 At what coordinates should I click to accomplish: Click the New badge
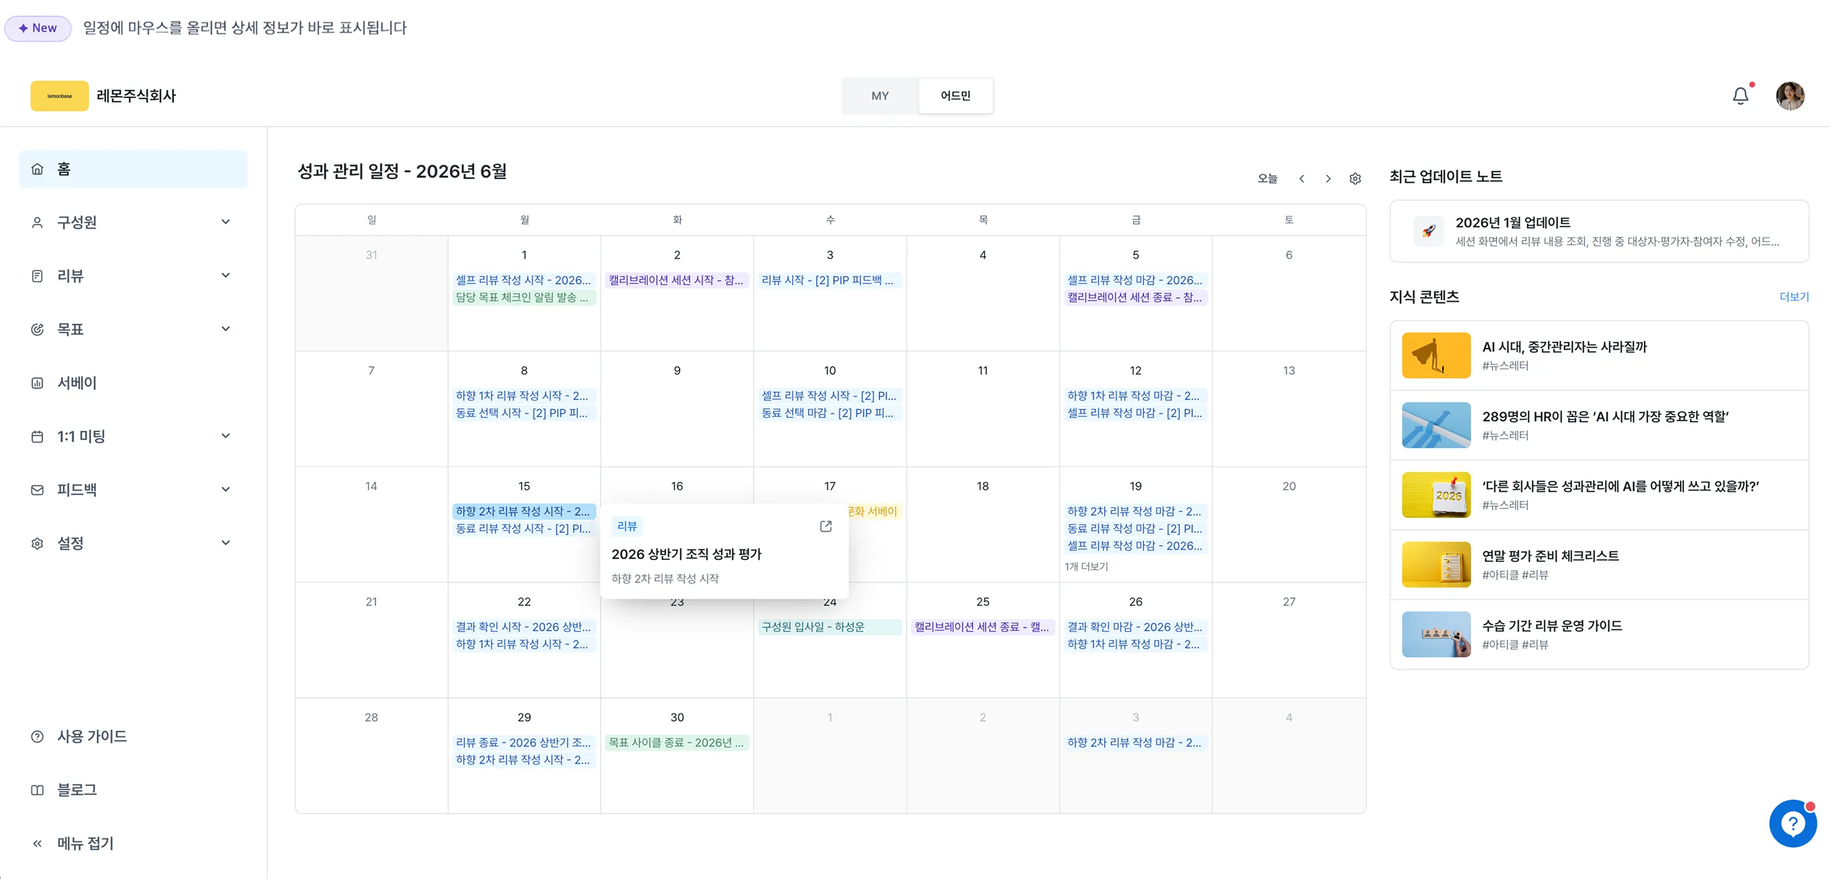pos(38,29)
